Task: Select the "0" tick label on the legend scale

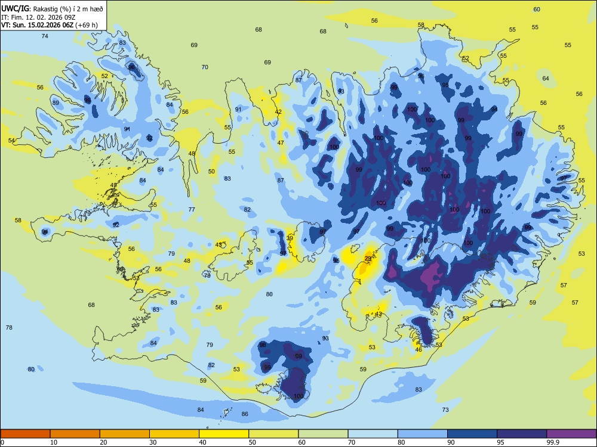Action: tap(2, 442)
